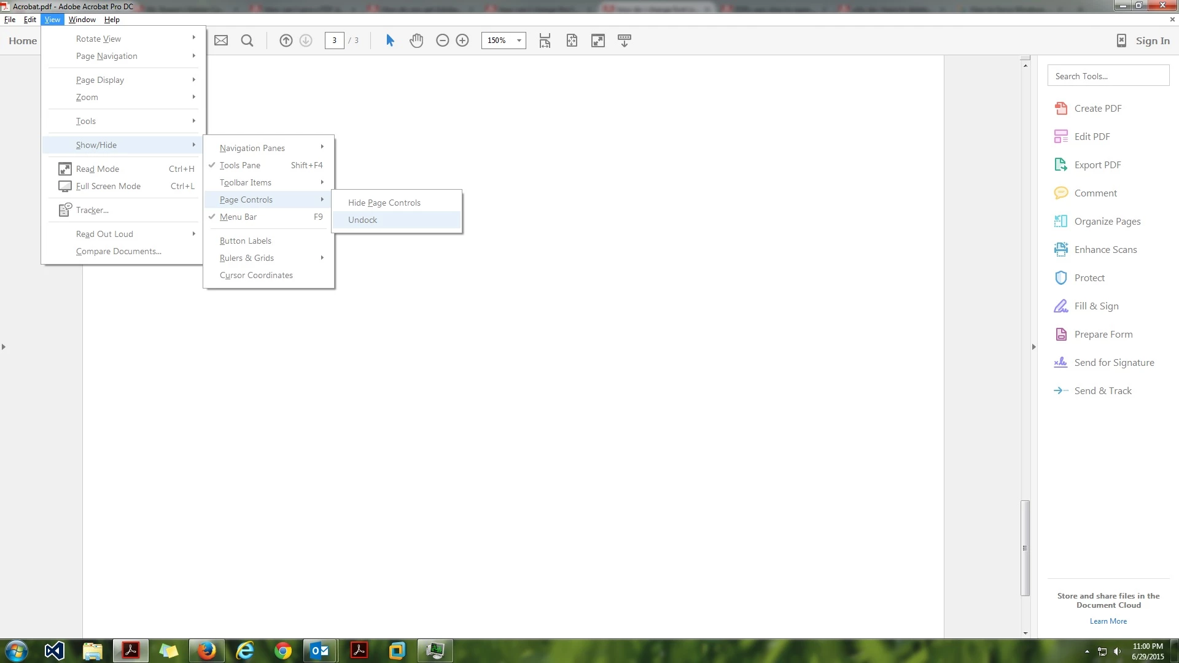Screen dimensions: 1179x663
Task: Select the hand pan tool
Action: [x=416, y=41]
